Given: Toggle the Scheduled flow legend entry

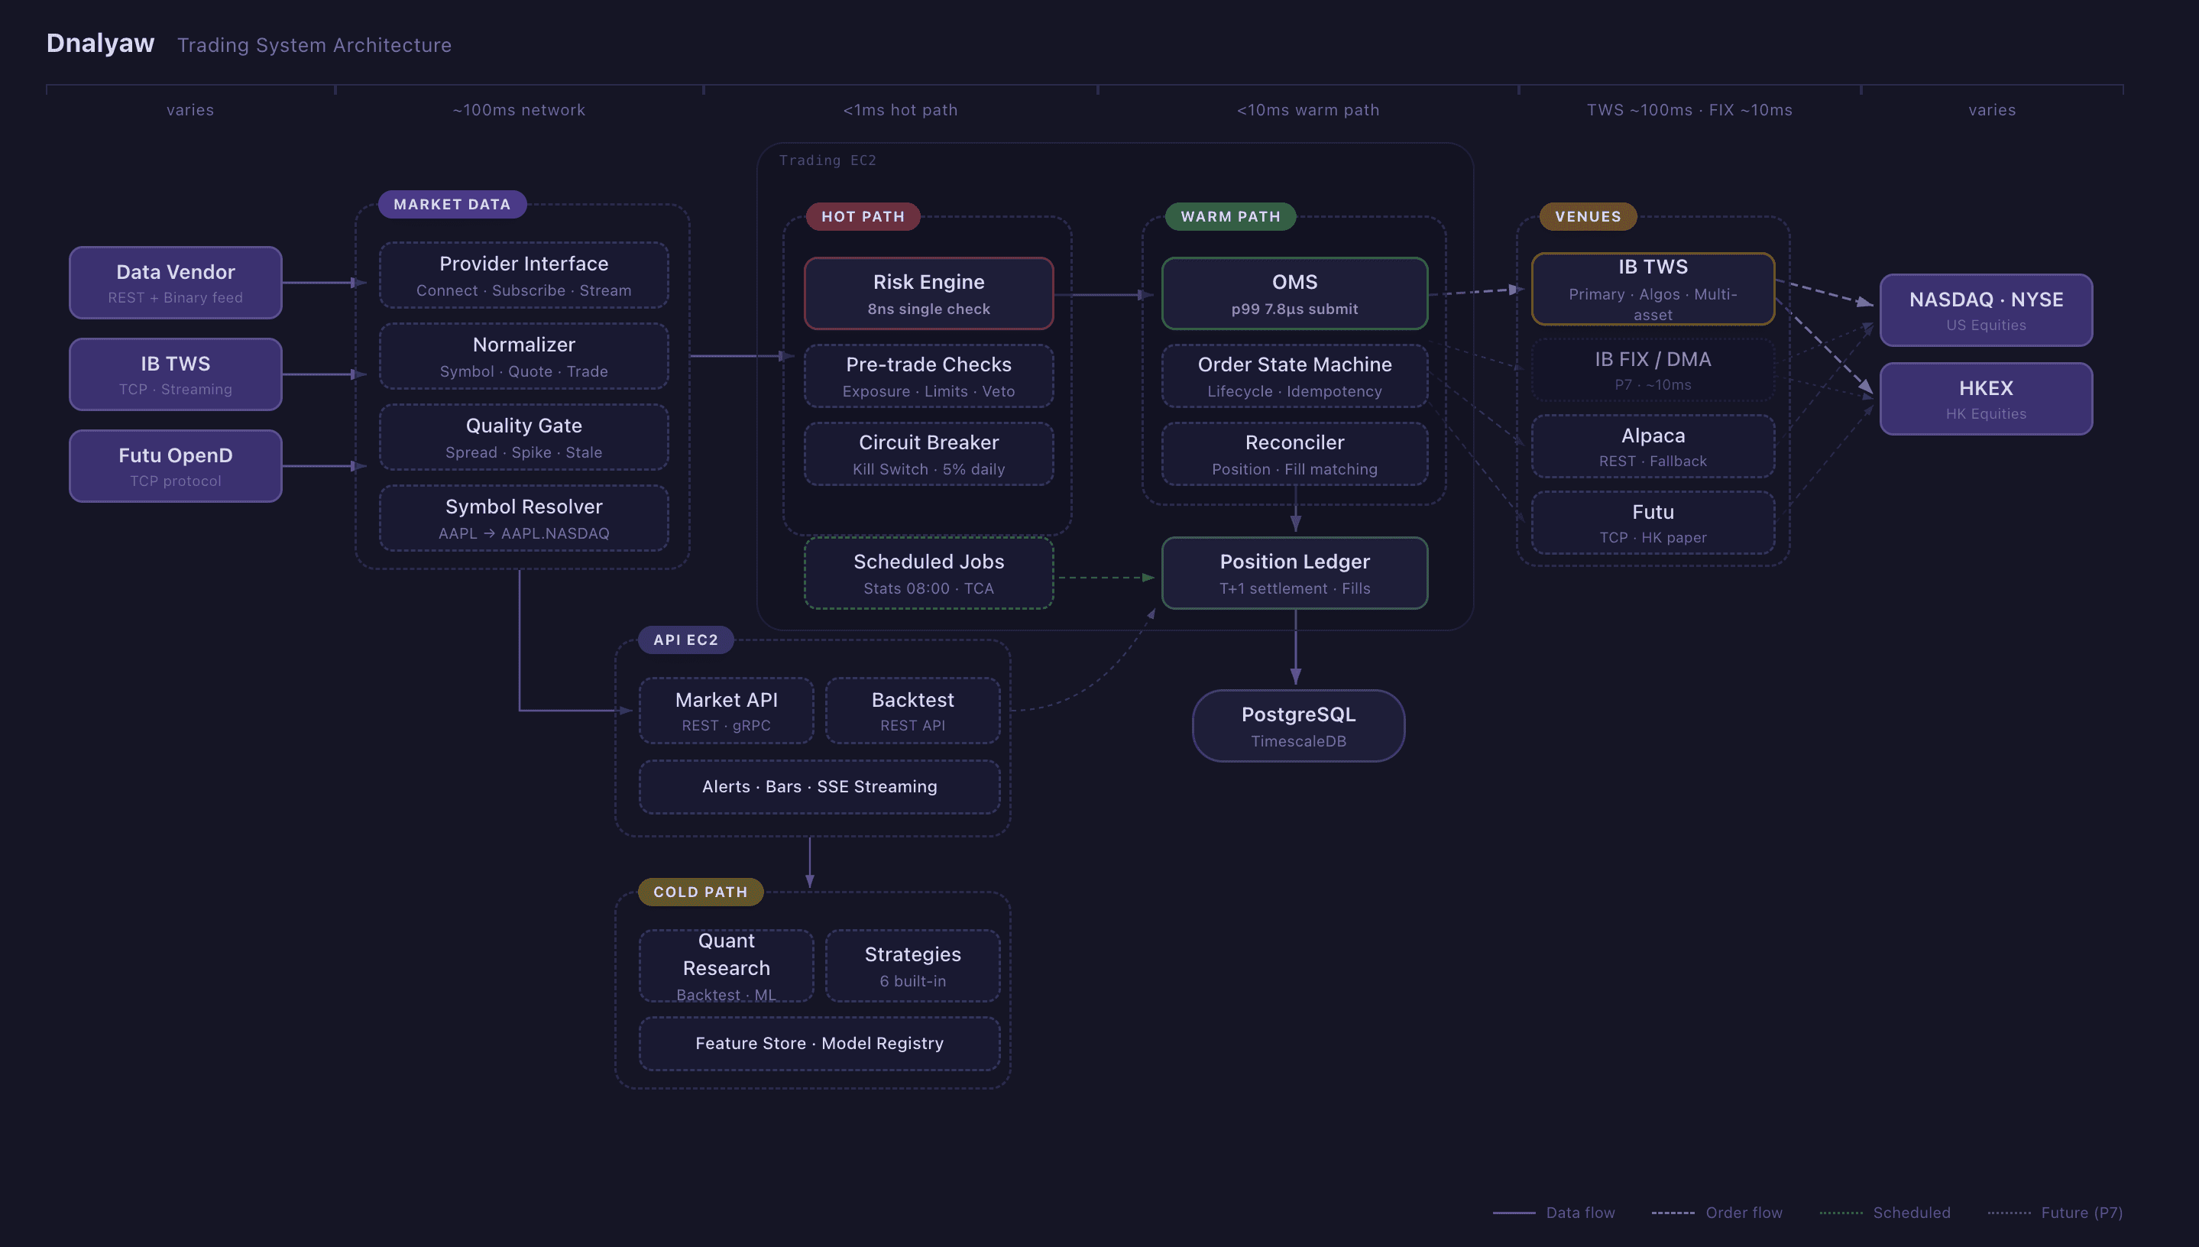Looking at the screenshot, I should click(1912, 1213).
